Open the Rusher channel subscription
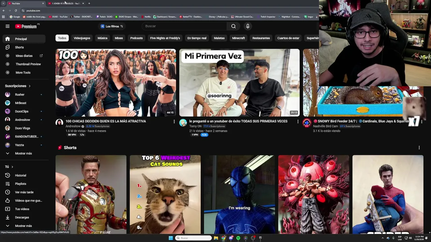This screenshot has height=242, width=431. pyautogui.click(x=24, y=95)
